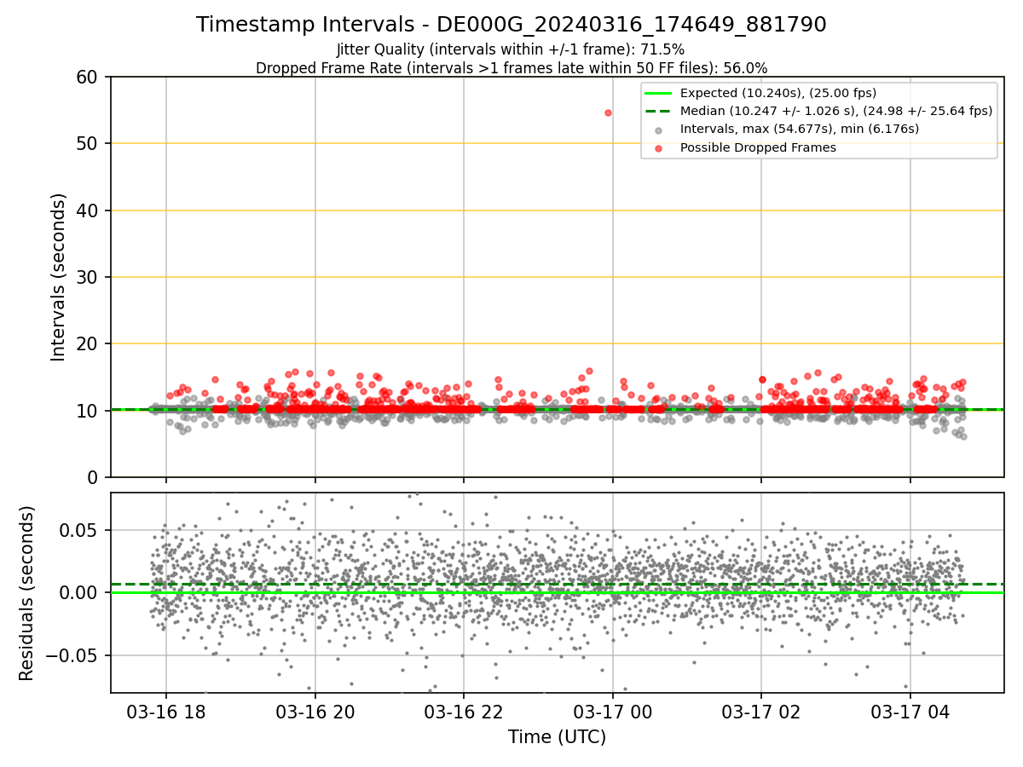Image resolution: width=1023 pixels, height=767 pixels.
Task: Click the '03-16 18' x-axis tick label
Action: [x=166, y=712]
